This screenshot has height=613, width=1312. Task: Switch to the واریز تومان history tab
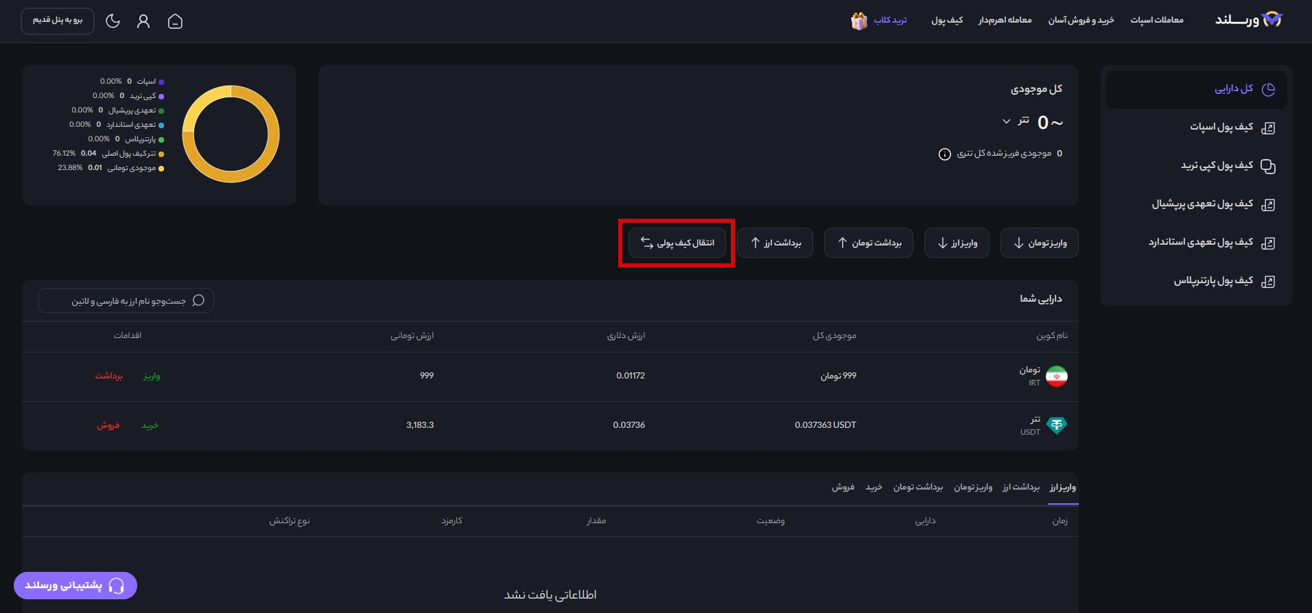tap(973, 488)
